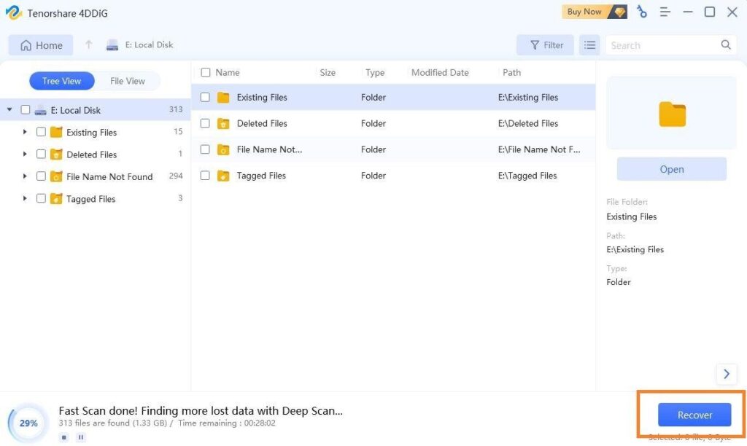Expand the Deleted Files tree node
The height and width of the screenshot is (446, 747).
click(25, 154)
